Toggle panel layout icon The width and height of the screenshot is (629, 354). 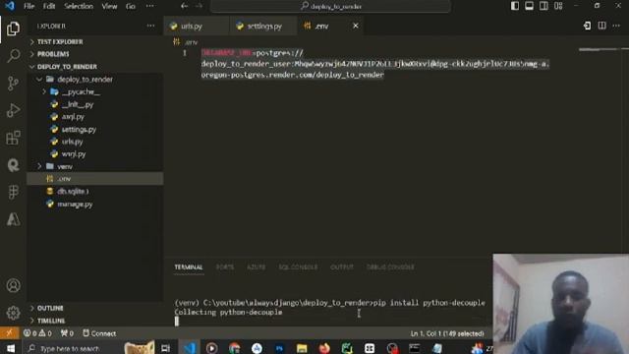coord(529,6)
